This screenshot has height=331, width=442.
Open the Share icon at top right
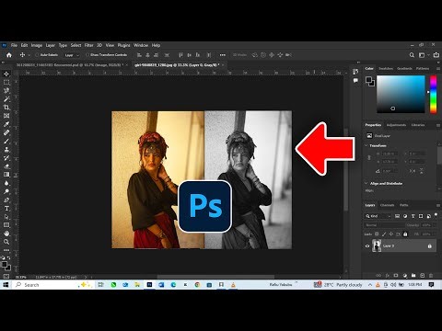436,55
